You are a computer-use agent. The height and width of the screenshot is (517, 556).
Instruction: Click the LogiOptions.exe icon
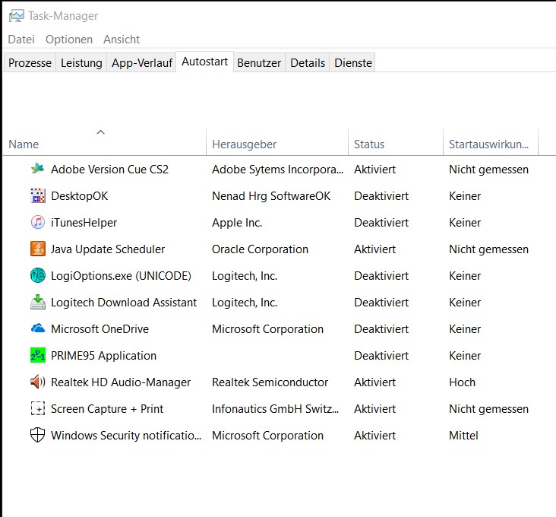[38, 275]
